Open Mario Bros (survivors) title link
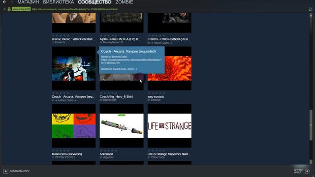Screen dimensions: 315x177 coord(67,154)
